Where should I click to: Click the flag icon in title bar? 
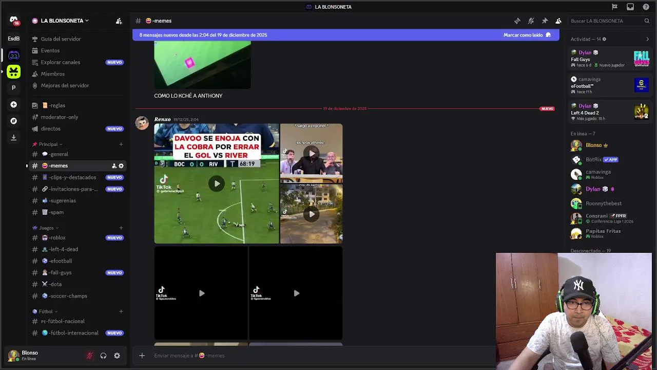click(614, 7)
